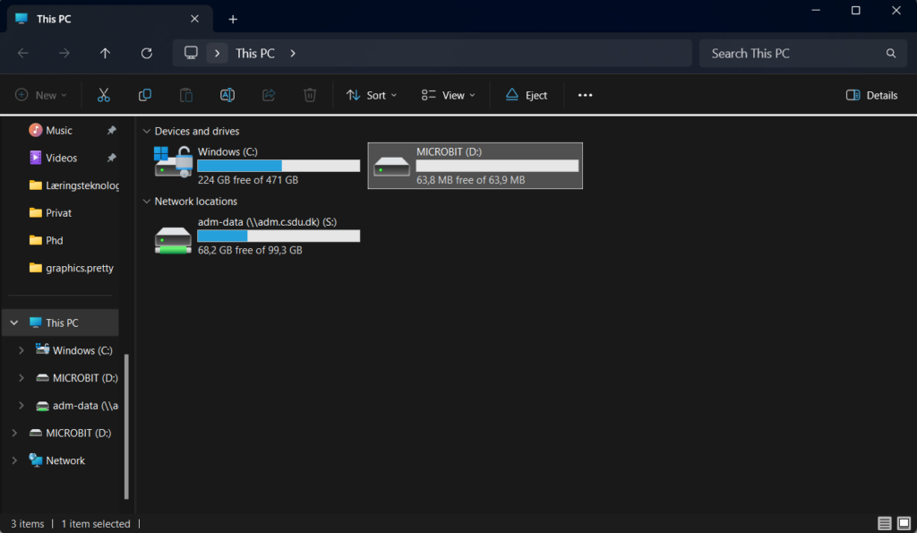917x533 pixels.
Task: Select the MICROBIT (D:) drive tile
Action: click(x=475, y=166)
